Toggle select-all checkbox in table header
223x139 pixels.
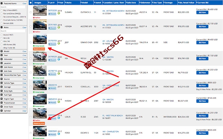[x=31, y=3]
